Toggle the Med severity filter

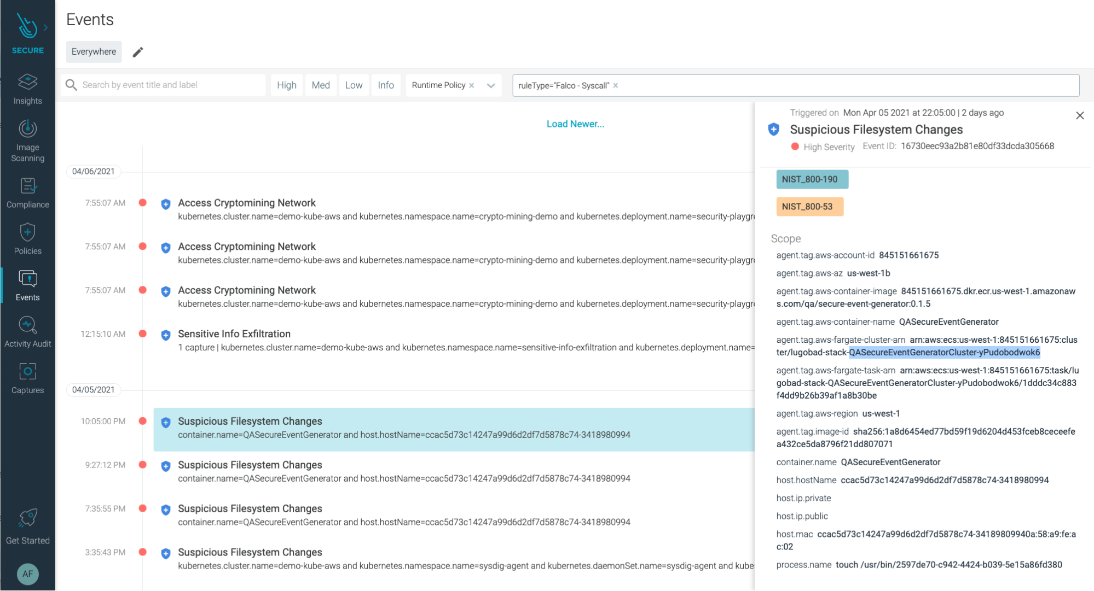[x=321, y=85]
